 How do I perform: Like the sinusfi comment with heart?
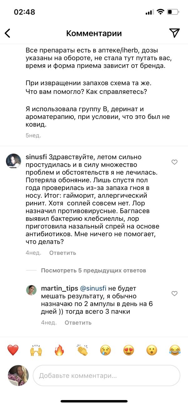click(x=175, y=162)
